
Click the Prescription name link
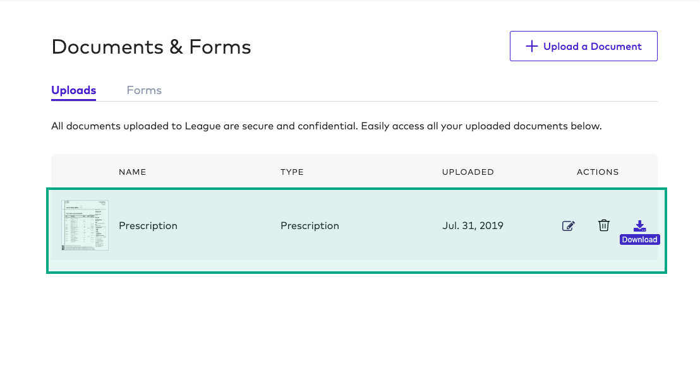tap(148, 225)
